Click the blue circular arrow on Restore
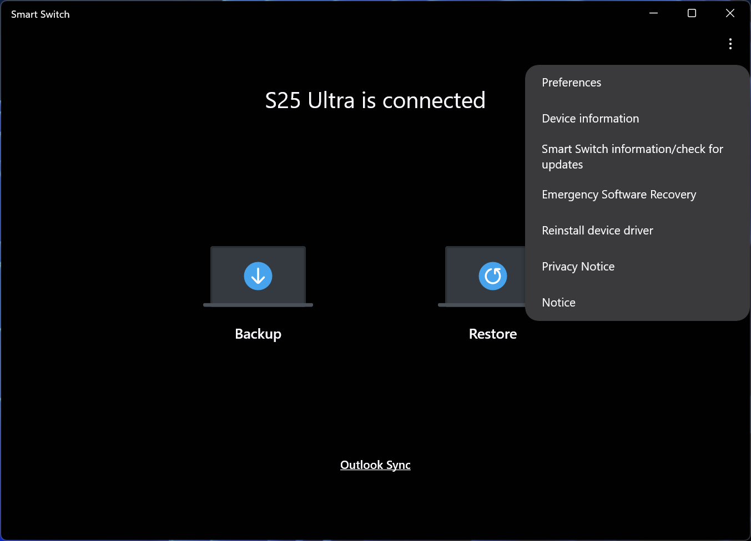 (x=492, y=275)
